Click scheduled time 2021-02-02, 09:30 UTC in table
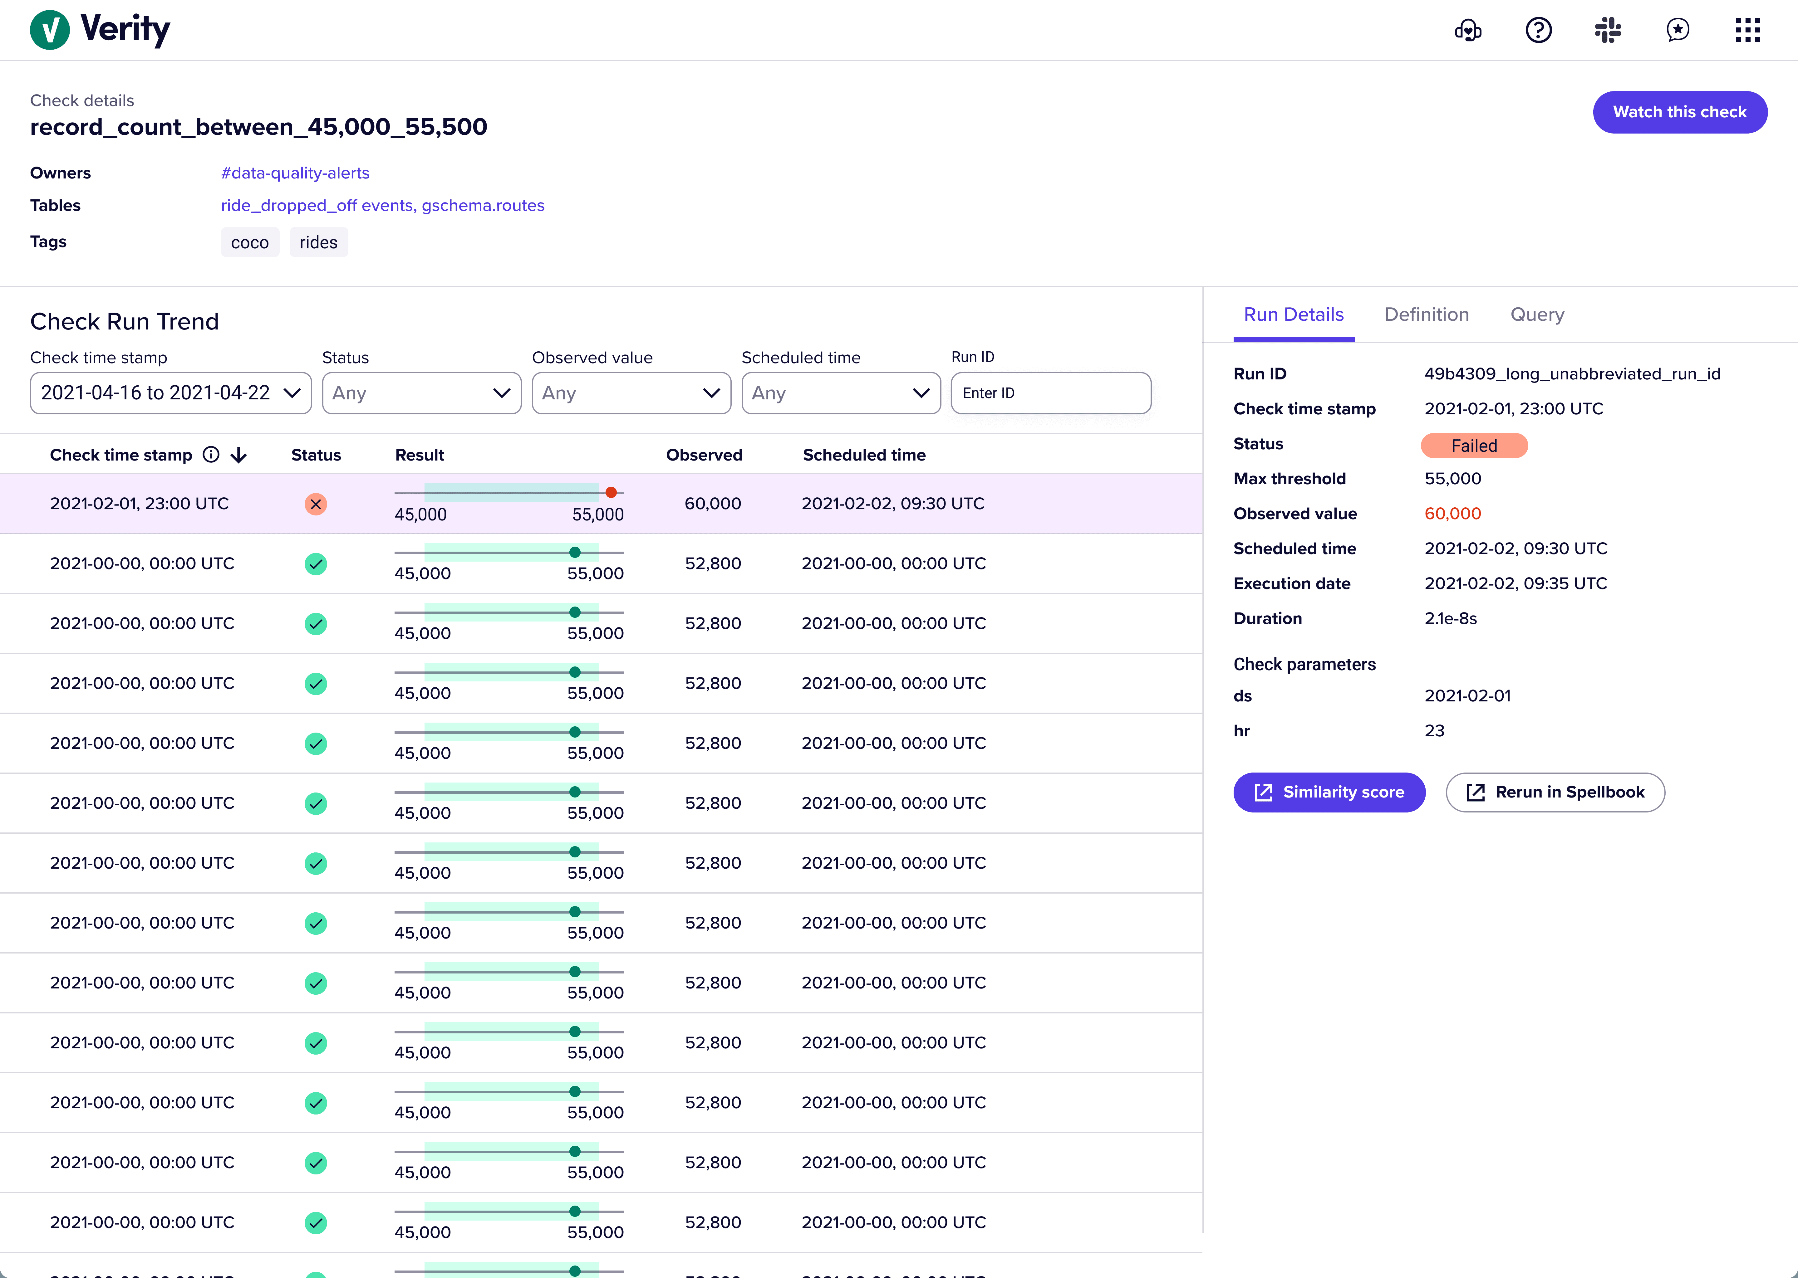Viewport: 1798px width, 1278px height. click(893, 504)
